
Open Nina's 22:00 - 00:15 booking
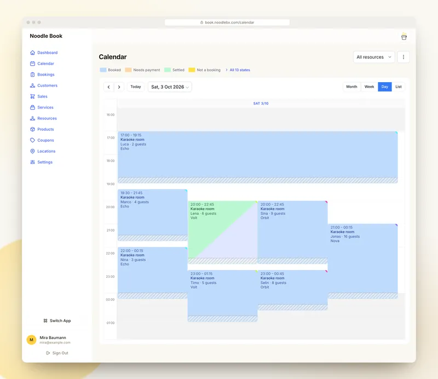pos(153,273)
